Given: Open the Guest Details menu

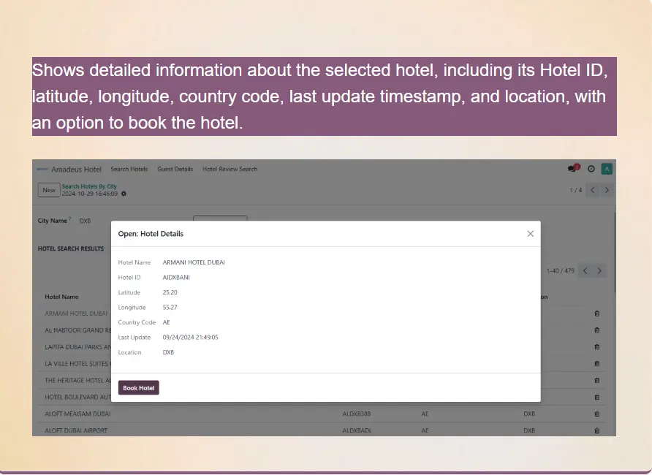Looking at the screenshot, I should [175, 170].
